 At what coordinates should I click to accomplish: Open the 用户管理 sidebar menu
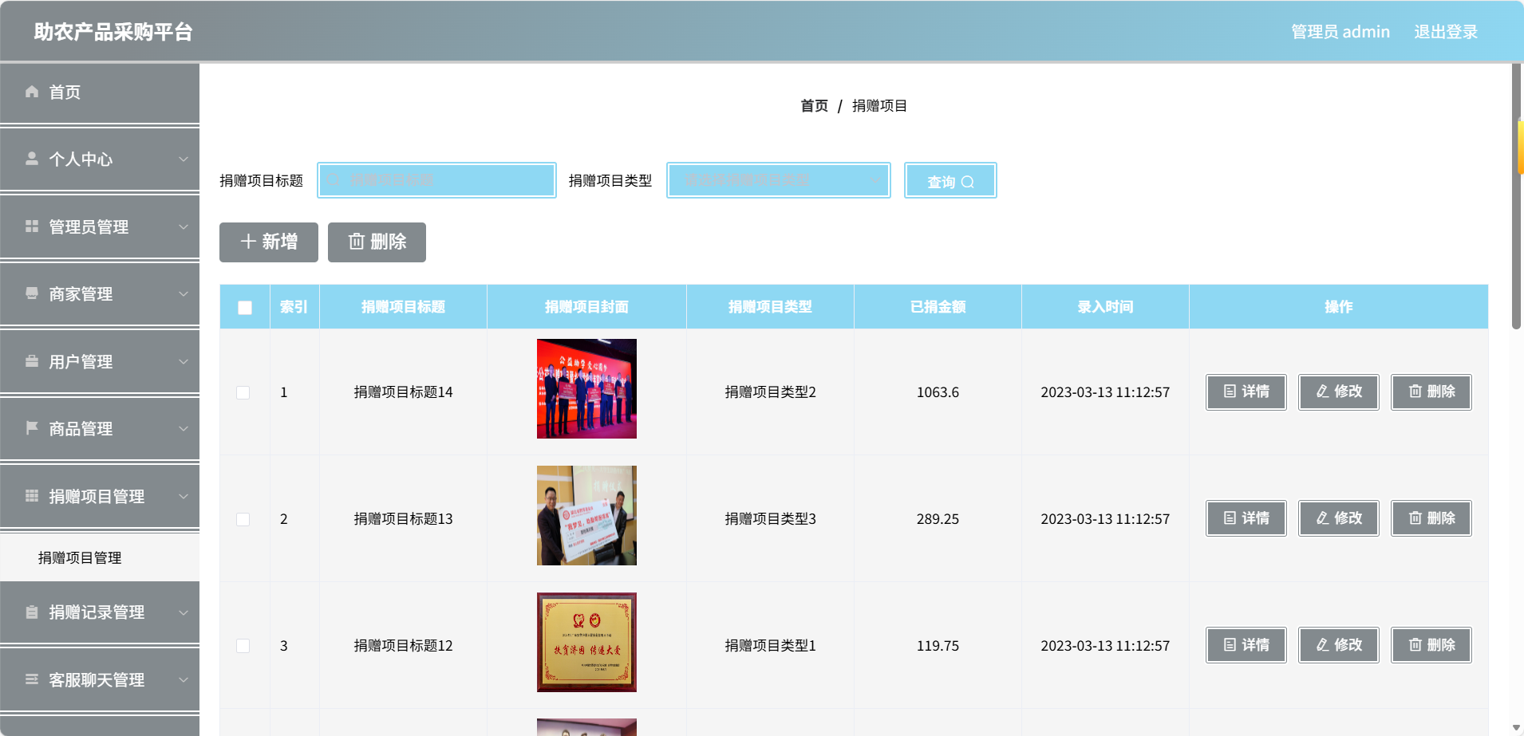pos(100,361)
